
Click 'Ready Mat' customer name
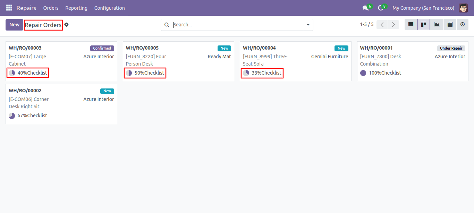219,57
